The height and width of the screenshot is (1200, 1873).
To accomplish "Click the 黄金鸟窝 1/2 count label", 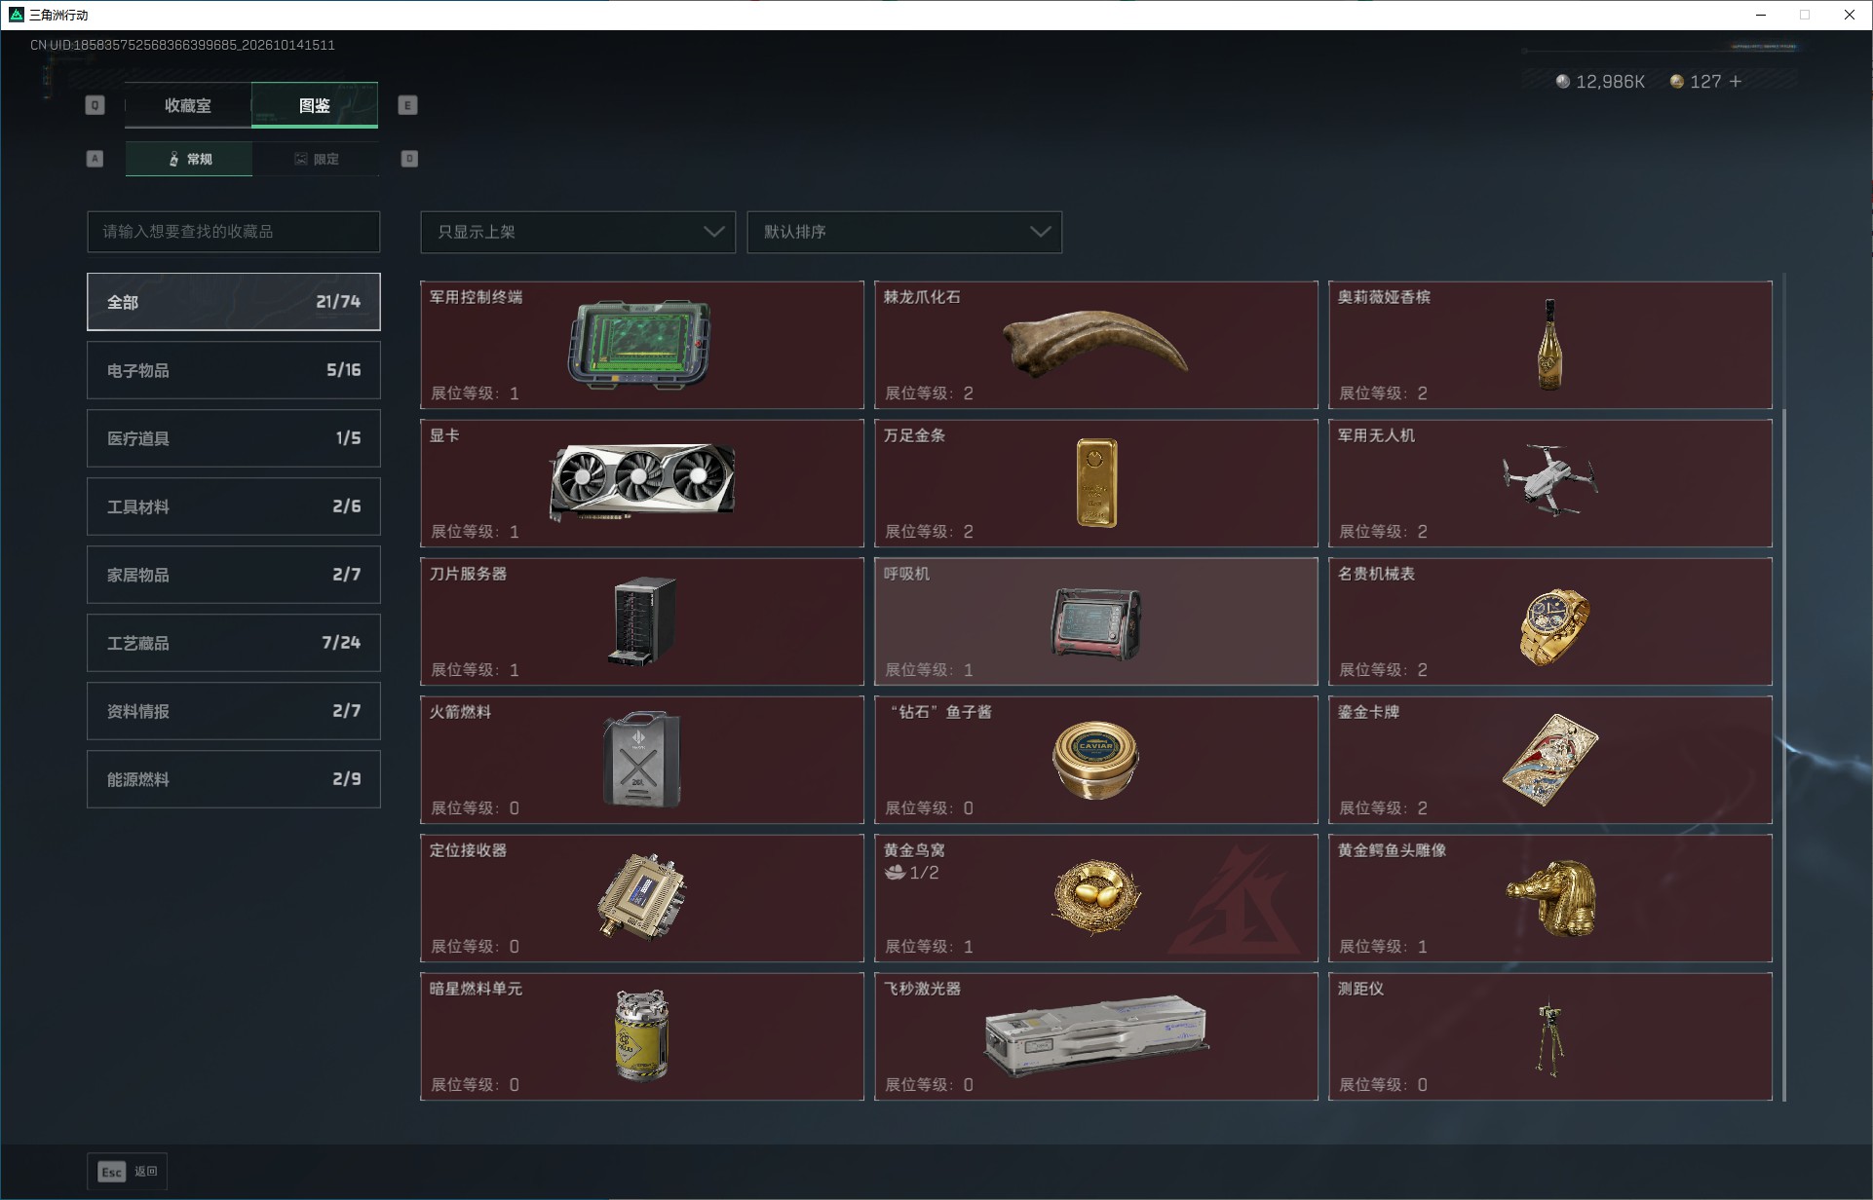I will (912, 873).
